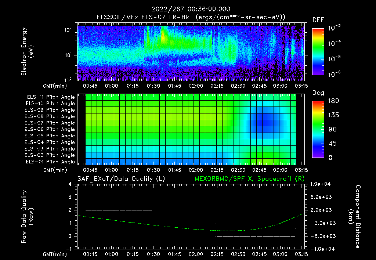Click the Raw Data Quality (Raw) axis label
This screenshot has height=260, width=376.
[27, 216]
